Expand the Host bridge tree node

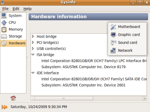click(x=33, y=36)
